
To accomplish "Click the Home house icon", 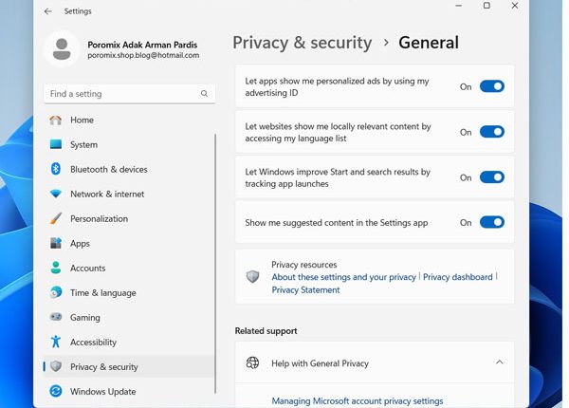I will coord(56,120).
